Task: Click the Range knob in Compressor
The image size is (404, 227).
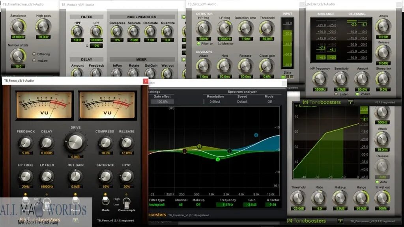Action: click(x=361, y=198)
